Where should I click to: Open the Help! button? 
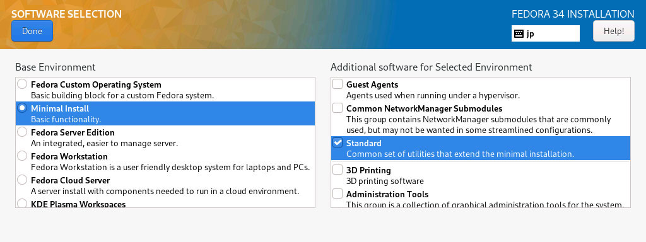click(x=613, y=31)
